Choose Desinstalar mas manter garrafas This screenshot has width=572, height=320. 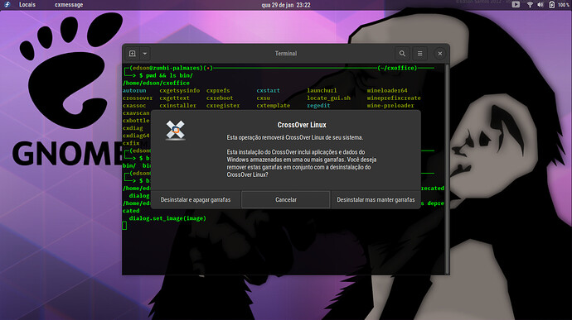pos(376,200)
